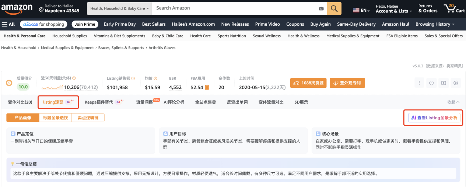
Task: Open Early Prime Day link
Action: tap(120, 24)
